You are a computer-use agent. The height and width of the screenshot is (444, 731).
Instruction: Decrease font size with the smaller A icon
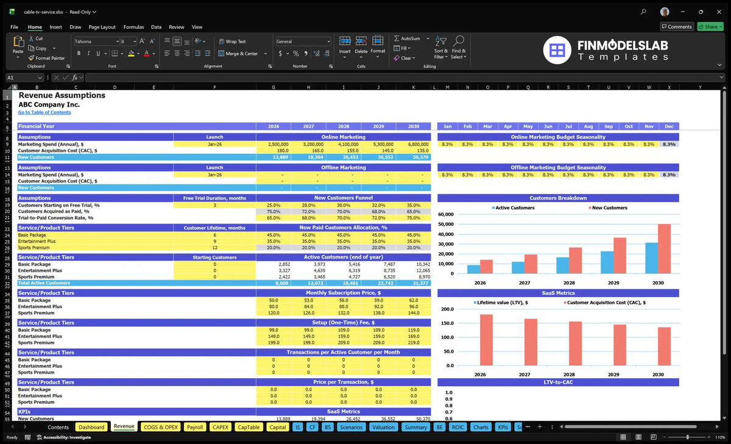tap(152, 41)
